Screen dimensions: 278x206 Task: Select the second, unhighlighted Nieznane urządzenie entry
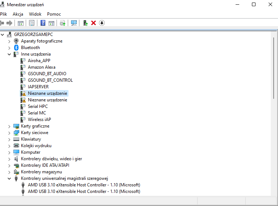click(47, 100)
